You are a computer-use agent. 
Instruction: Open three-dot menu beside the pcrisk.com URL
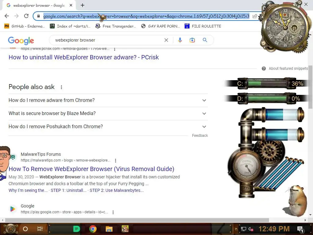pyautogui.click(x=115, y=49)
